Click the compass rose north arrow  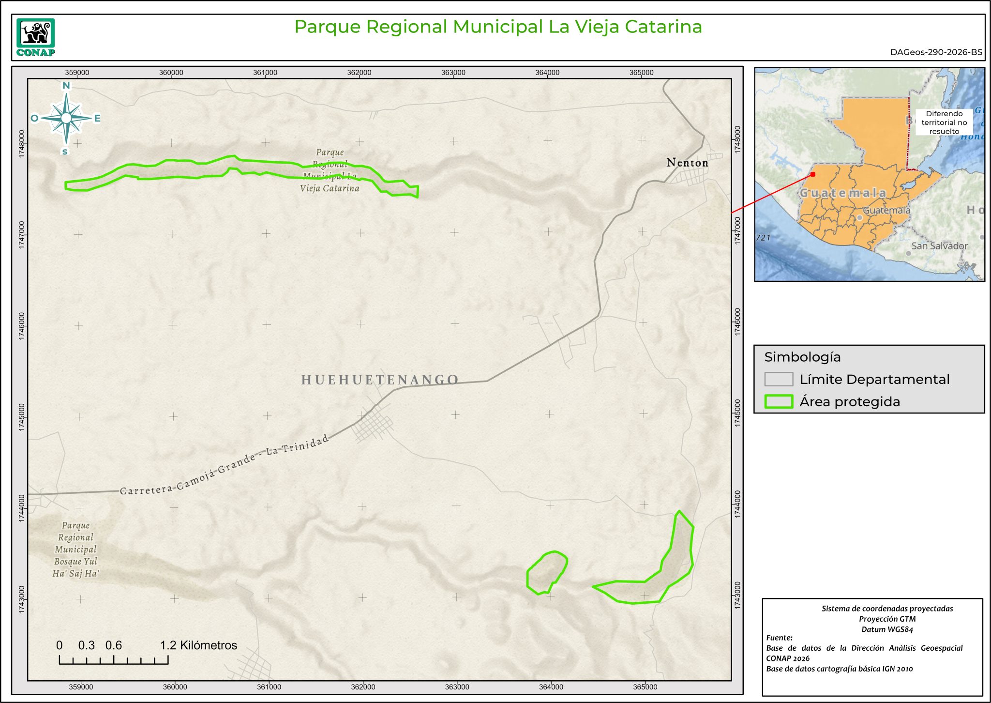[66, 118]
